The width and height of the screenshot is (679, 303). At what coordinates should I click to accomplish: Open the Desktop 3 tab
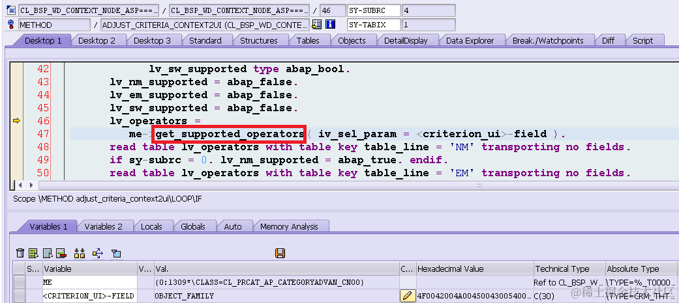[x=153, y=40]
